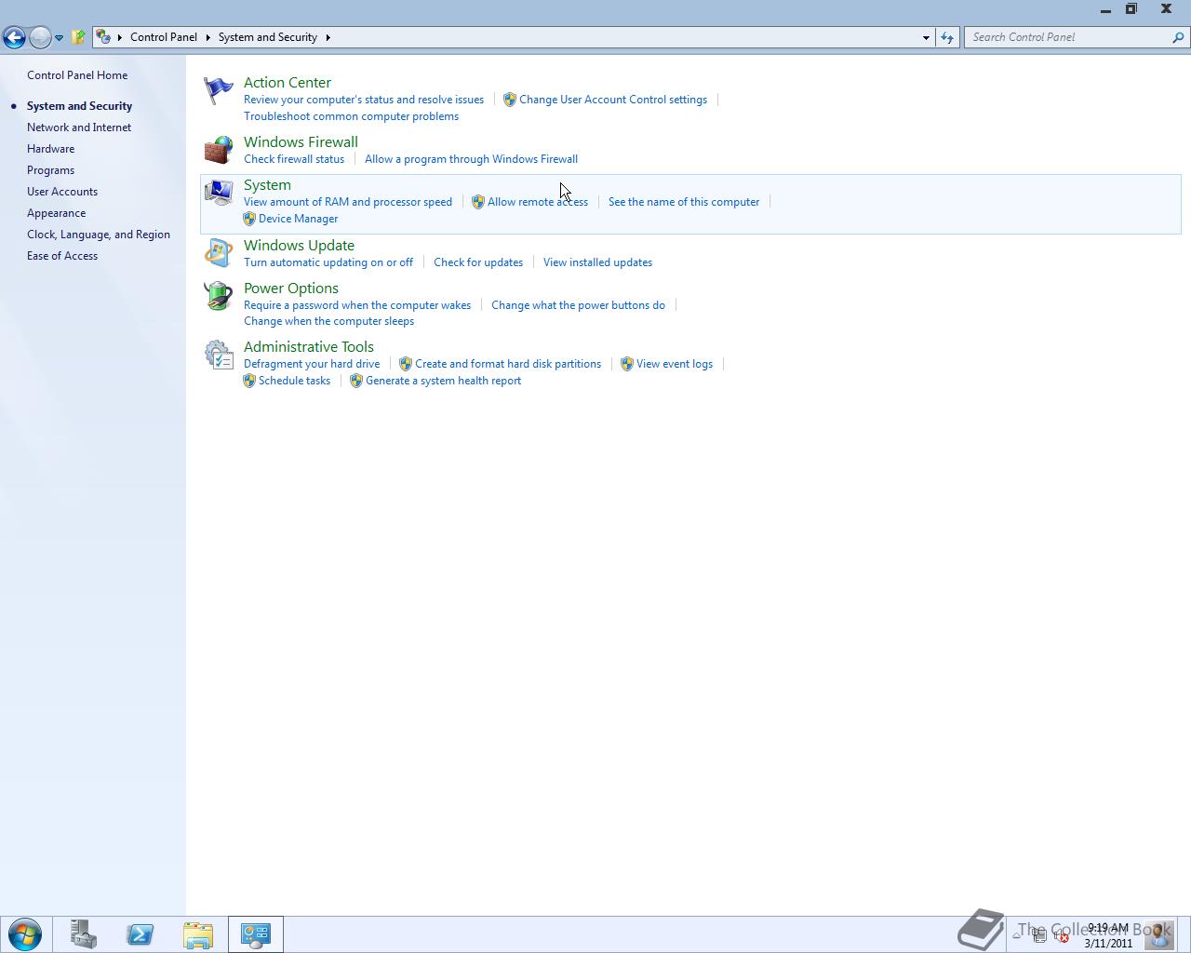View event logs
The height and width of the screenshot is (953, 1191).
(675, 364)
